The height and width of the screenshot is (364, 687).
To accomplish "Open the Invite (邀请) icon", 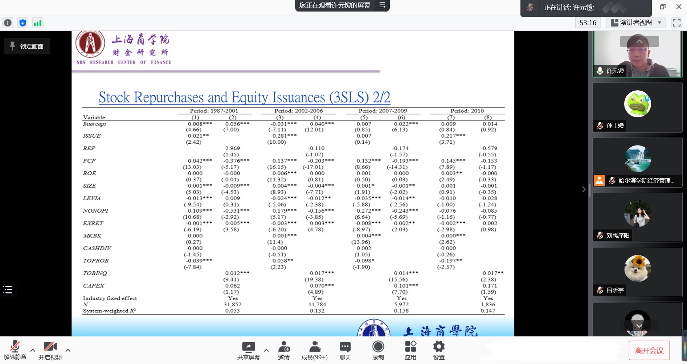I will pos(284,351).
